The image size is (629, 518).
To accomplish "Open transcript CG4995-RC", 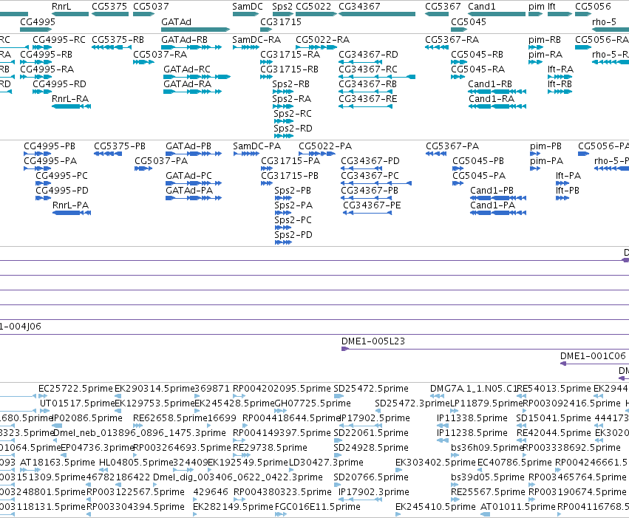I will 59,40.
